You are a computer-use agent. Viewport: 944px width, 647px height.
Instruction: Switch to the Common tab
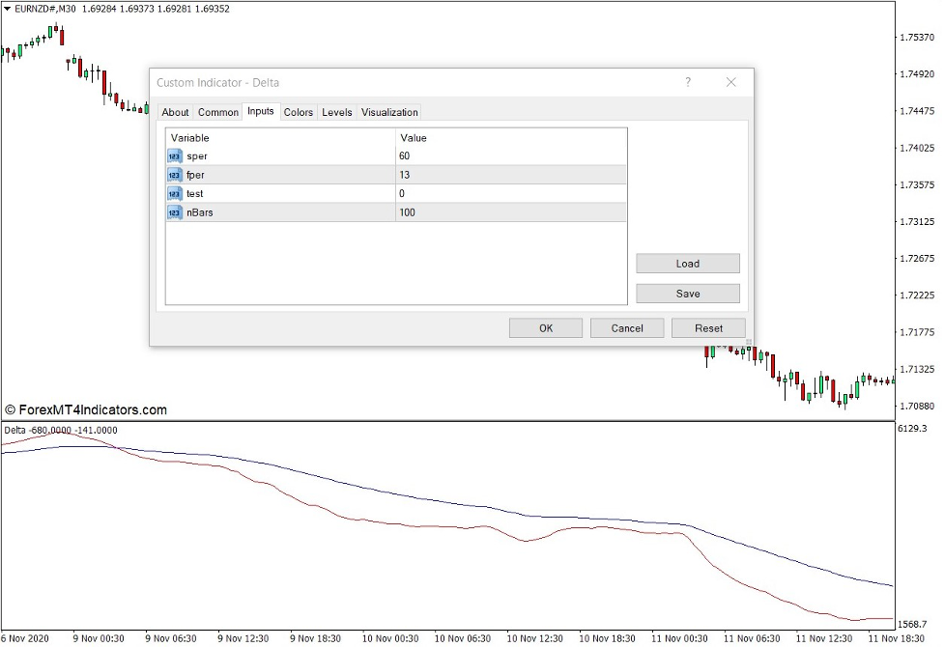pos(217,112)
